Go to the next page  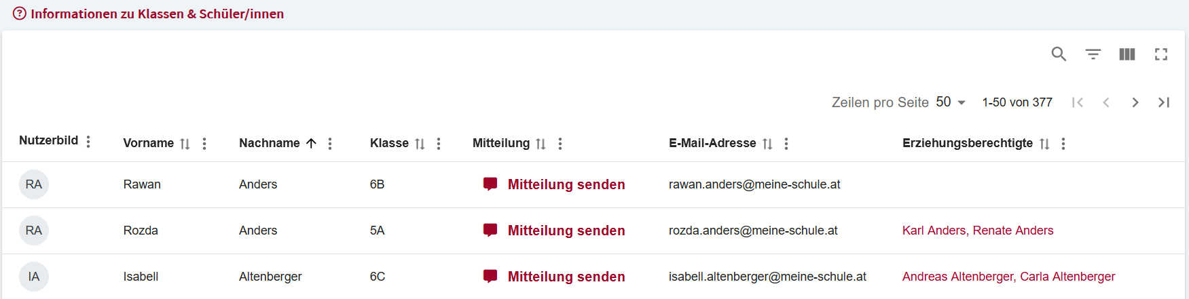coord(1135,102)
